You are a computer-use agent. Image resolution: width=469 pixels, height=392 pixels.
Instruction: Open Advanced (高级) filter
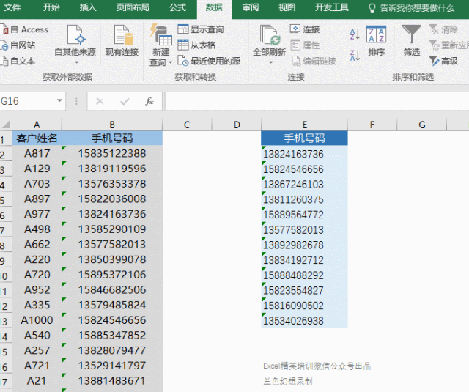[443, 61]
